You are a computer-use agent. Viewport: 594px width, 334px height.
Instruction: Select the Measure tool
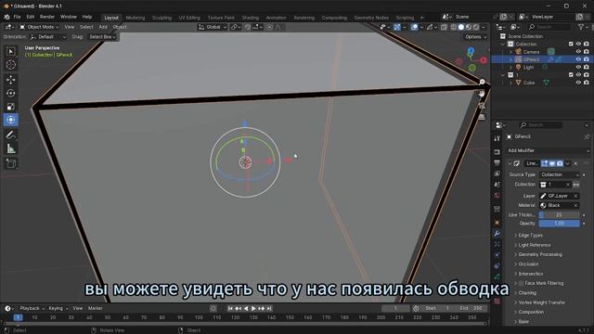10,148
